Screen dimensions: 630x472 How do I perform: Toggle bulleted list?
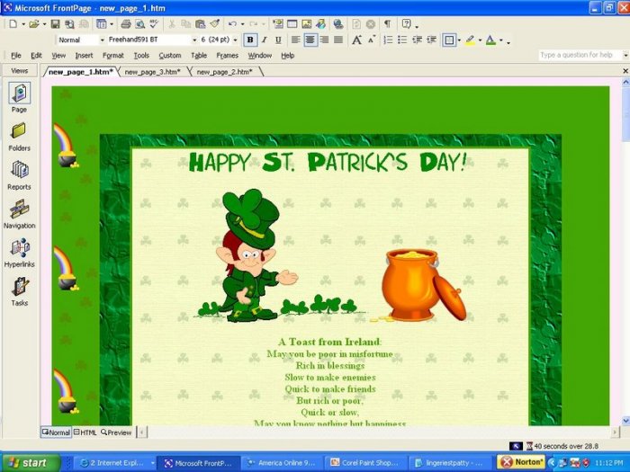point(402,40)
